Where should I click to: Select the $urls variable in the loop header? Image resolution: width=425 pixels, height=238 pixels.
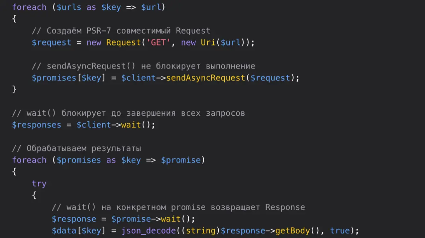pyautogui.click(x=69, y=7)
